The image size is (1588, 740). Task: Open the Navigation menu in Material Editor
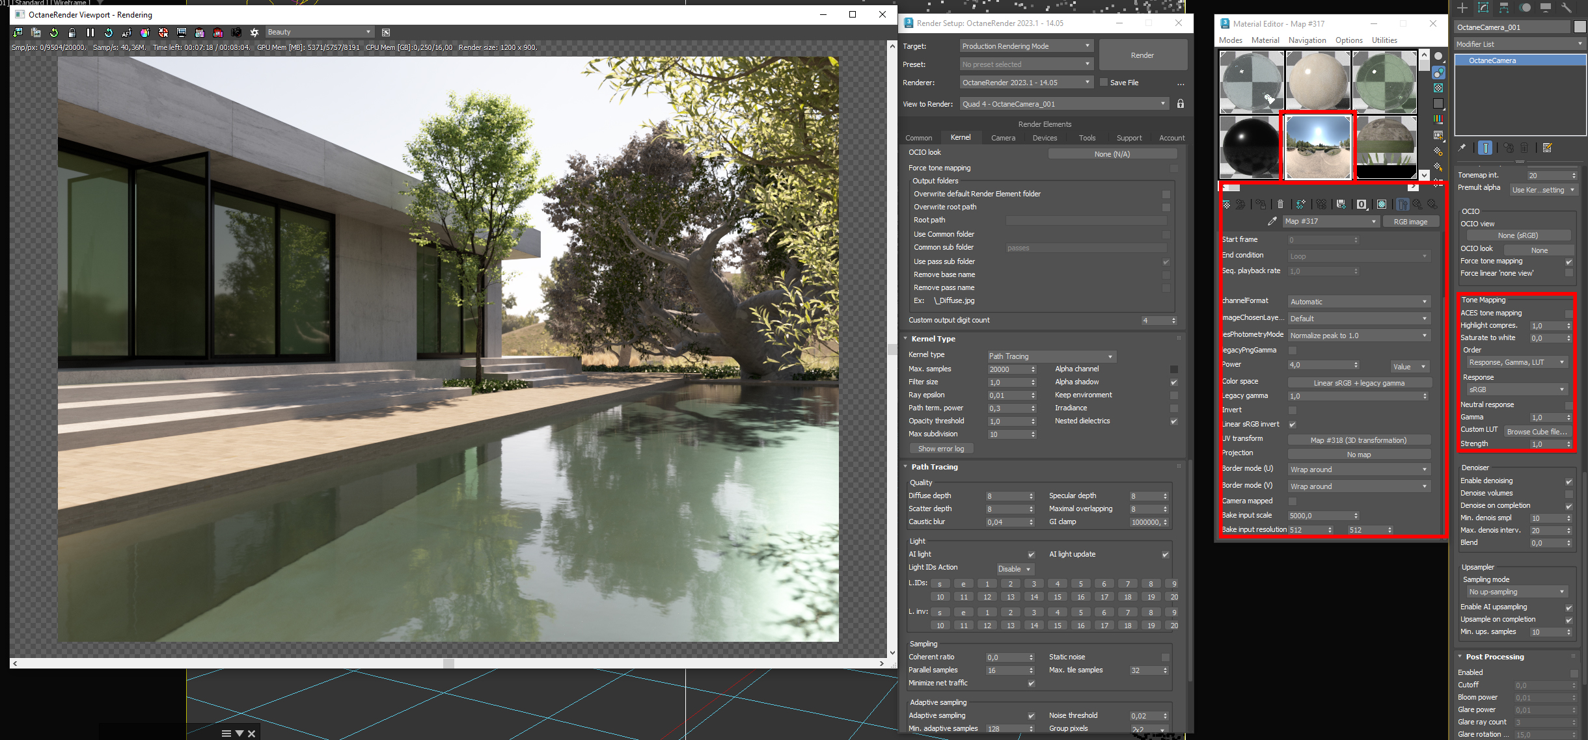(1307, 40)
